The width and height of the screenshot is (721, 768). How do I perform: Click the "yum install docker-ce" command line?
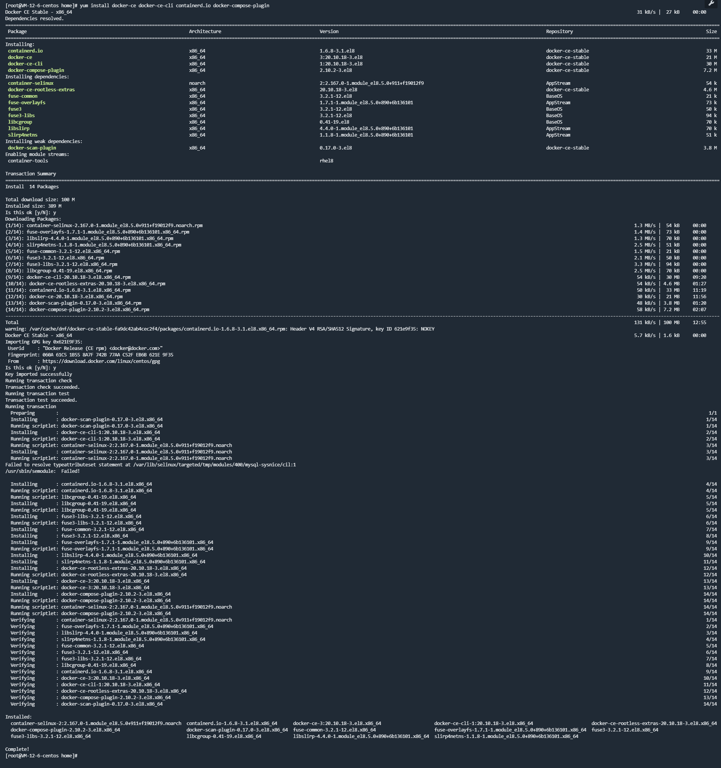point(137,6)
